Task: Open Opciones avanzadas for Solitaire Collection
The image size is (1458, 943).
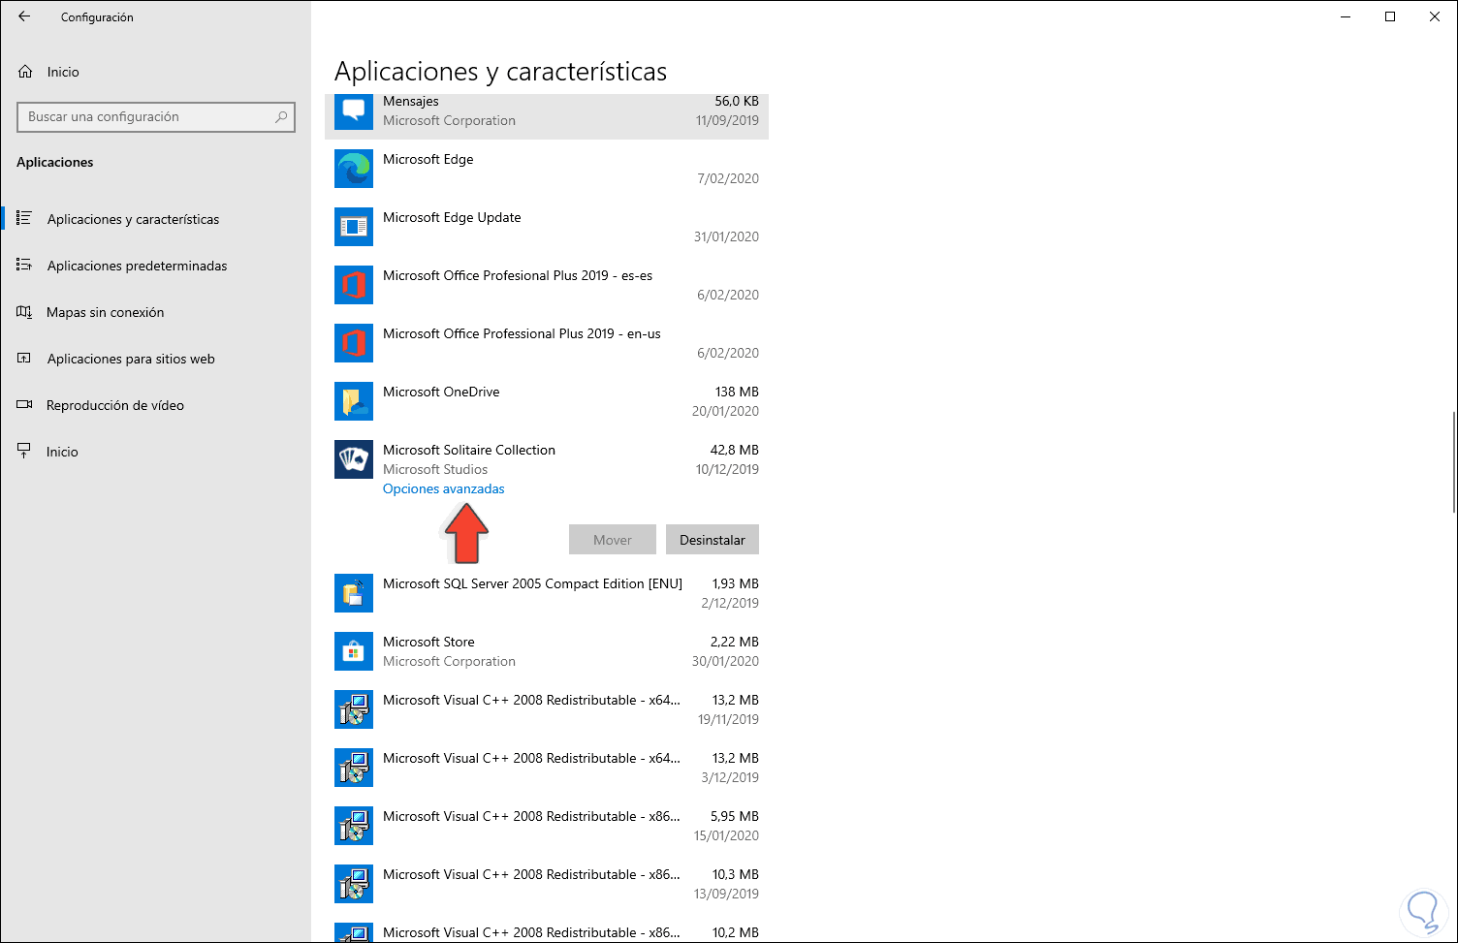Action: [x=443, y=488]
